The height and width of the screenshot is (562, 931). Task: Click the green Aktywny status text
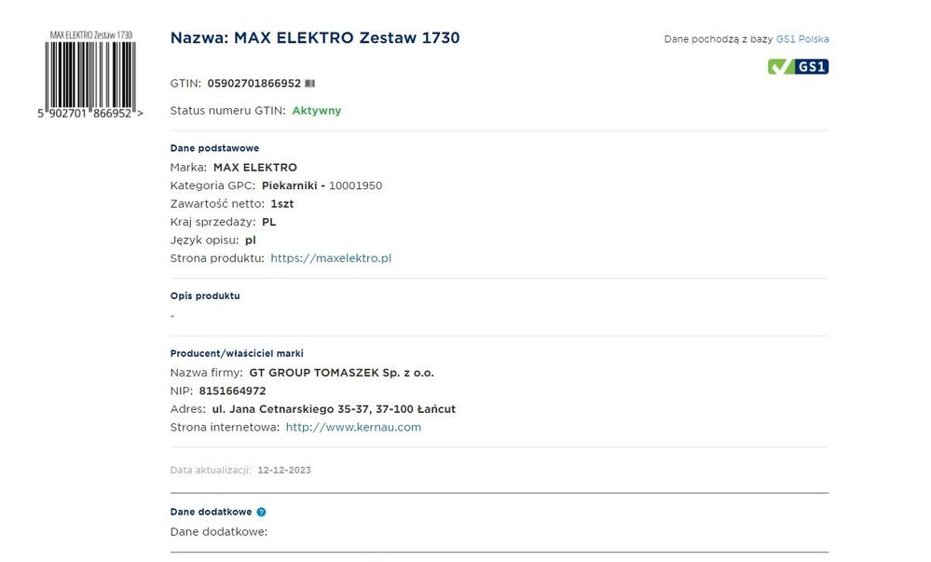316,111
